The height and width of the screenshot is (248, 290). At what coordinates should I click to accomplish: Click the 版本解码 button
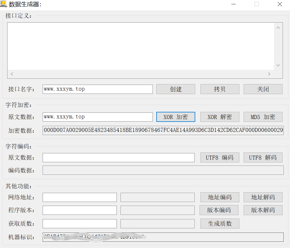[x=263, y=210]
